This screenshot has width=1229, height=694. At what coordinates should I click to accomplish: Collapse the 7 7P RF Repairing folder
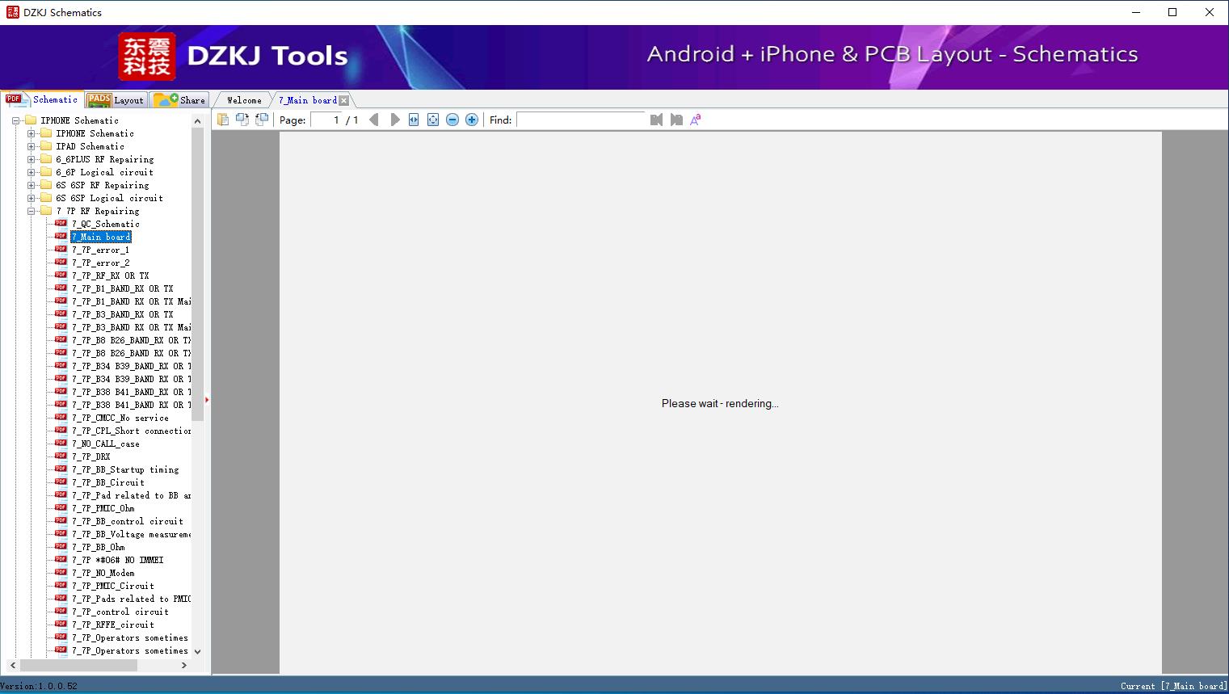click(x=32, y=211)
